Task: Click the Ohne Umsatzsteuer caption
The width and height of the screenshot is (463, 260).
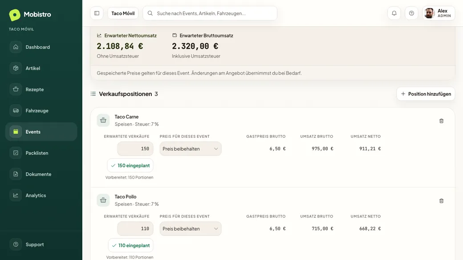Action: pos(118,56)
